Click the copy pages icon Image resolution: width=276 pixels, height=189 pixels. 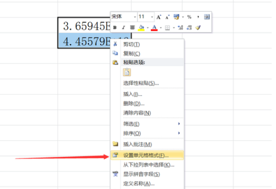(116, 53)
